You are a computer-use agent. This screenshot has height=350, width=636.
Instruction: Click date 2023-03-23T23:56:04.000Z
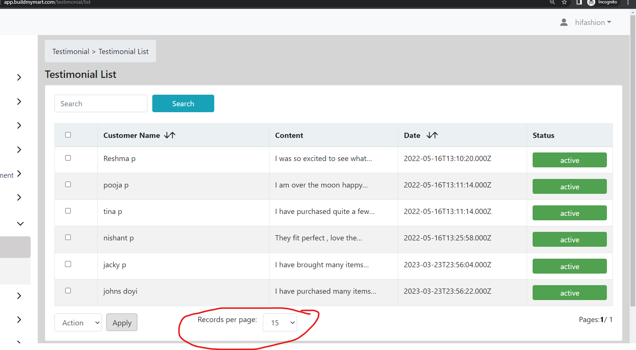[448, 265]
